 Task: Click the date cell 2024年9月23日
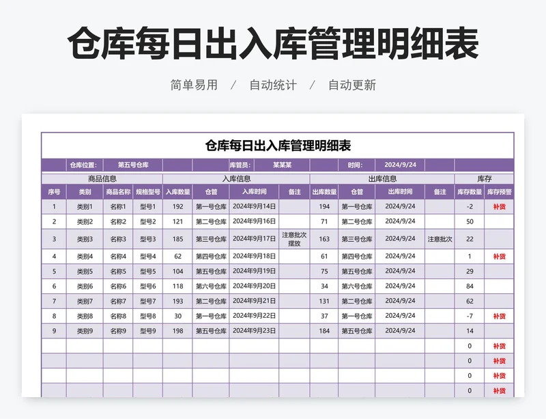tap(254, 331)
